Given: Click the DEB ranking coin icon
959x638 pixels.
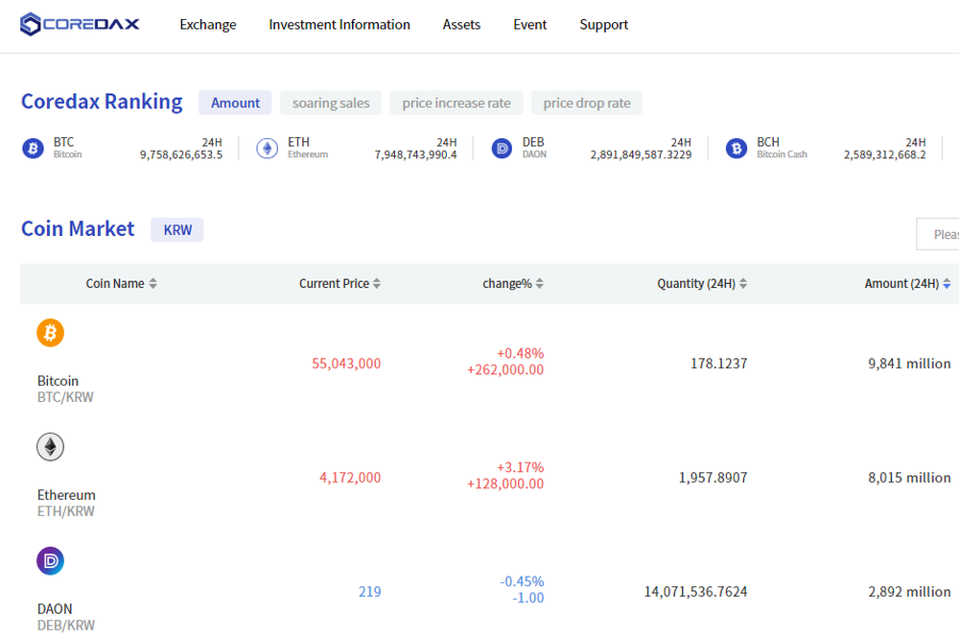Looking at the screenshot, I should click(502, 148).
